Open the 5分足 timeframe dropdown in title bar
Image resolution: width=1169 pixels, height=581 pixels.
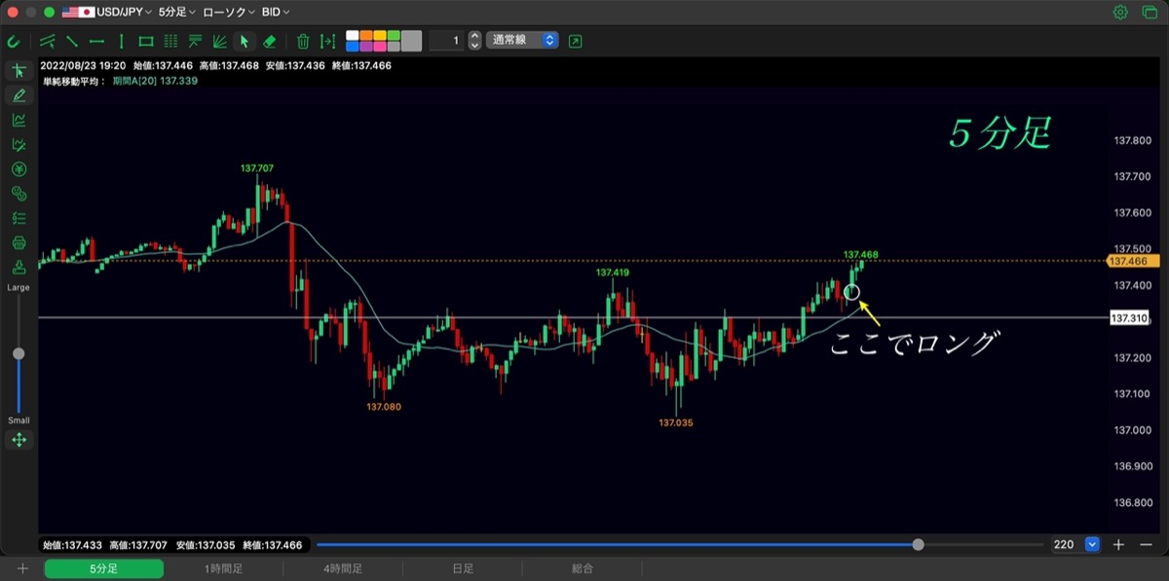point(176,13)
